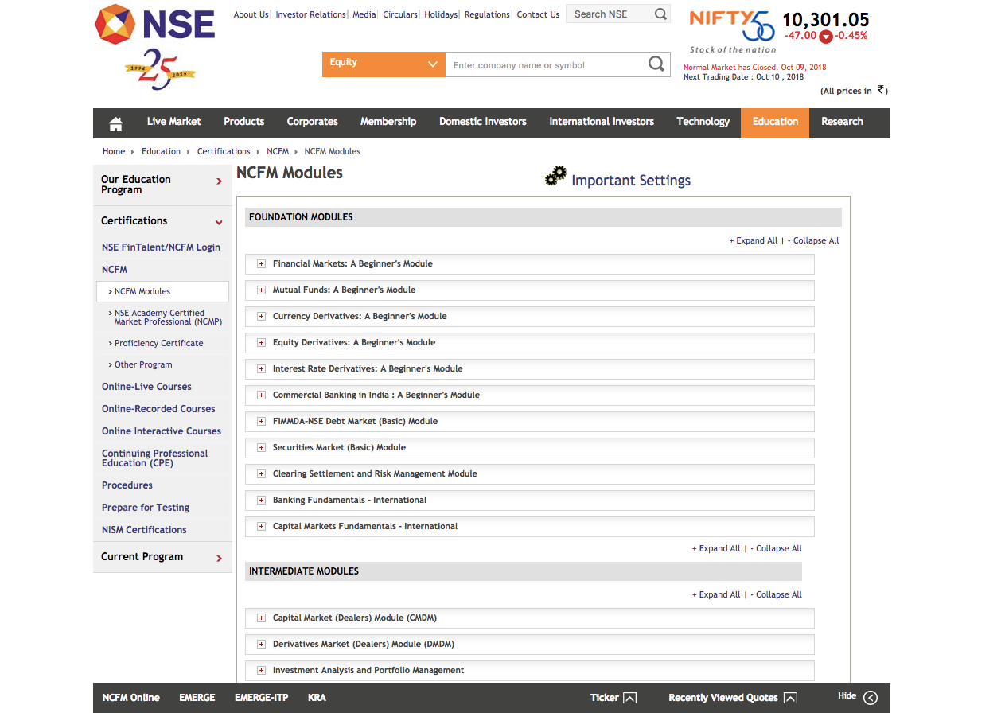Viewport: 1001px width, 713px height.
Task: Click the Investor Relations link
Action: [310, 14]
